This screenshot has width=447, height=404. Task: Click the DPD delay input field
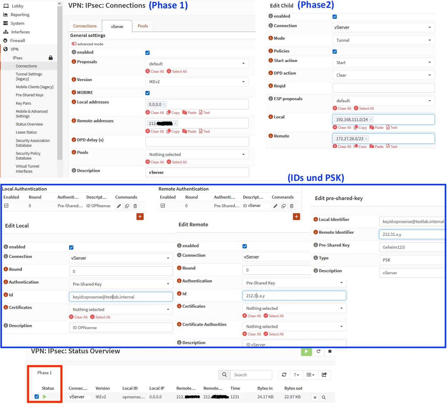pyautogui.click(x=197, y=142)
